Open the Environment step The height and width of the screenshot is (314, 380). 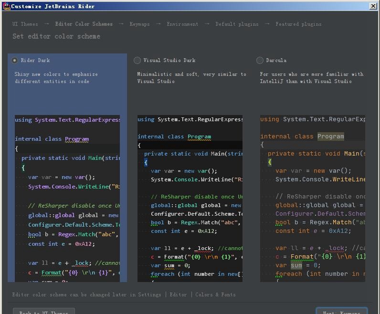(x=182, y=24)
